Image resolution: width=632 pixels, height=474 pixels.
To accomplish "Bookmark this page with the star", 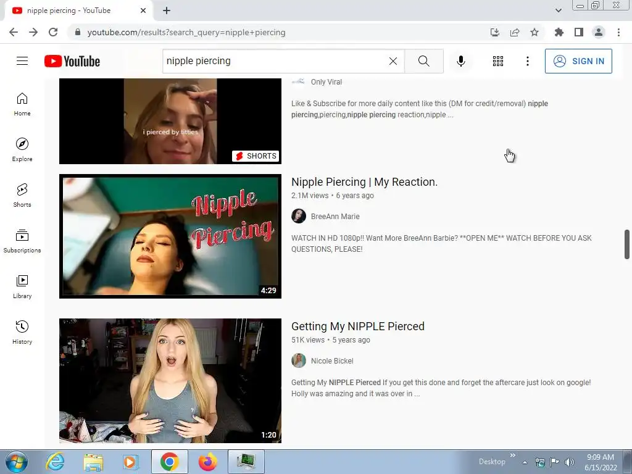I will click(534, 32).
